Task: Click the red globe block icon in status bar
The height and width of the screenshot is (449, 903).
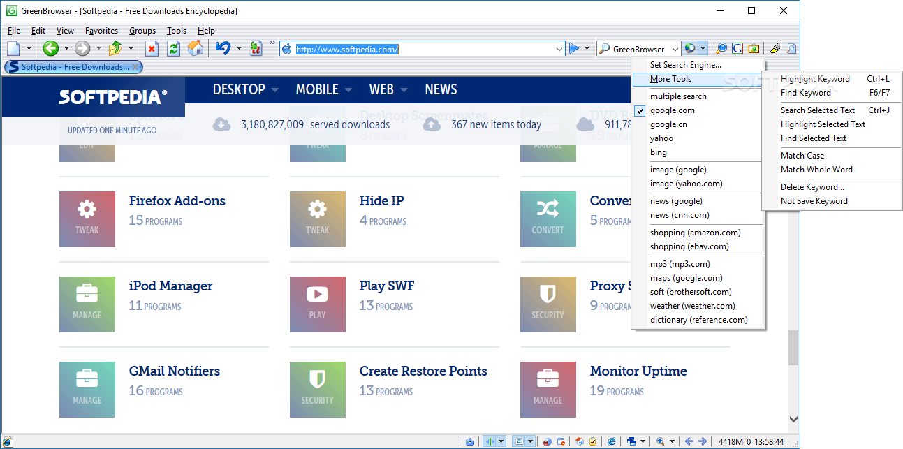Action: point(548,441)
